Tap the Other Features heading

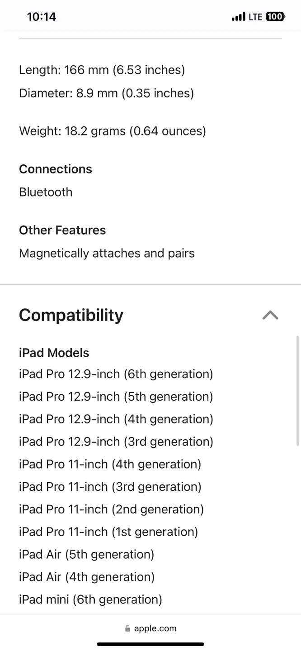[x=62, y=230]
